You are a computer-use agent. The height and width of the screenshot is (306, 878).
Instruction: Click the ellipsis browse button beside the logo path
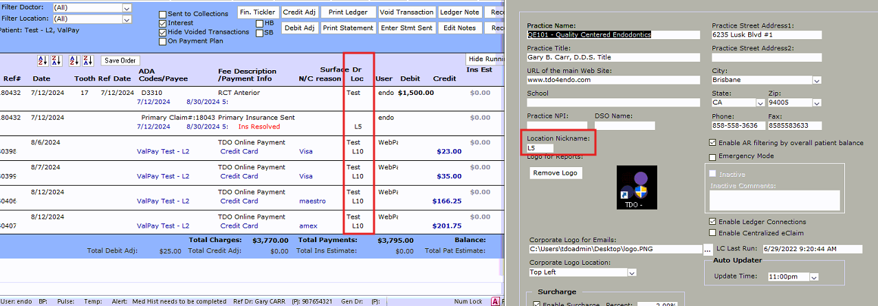(707, 249)
